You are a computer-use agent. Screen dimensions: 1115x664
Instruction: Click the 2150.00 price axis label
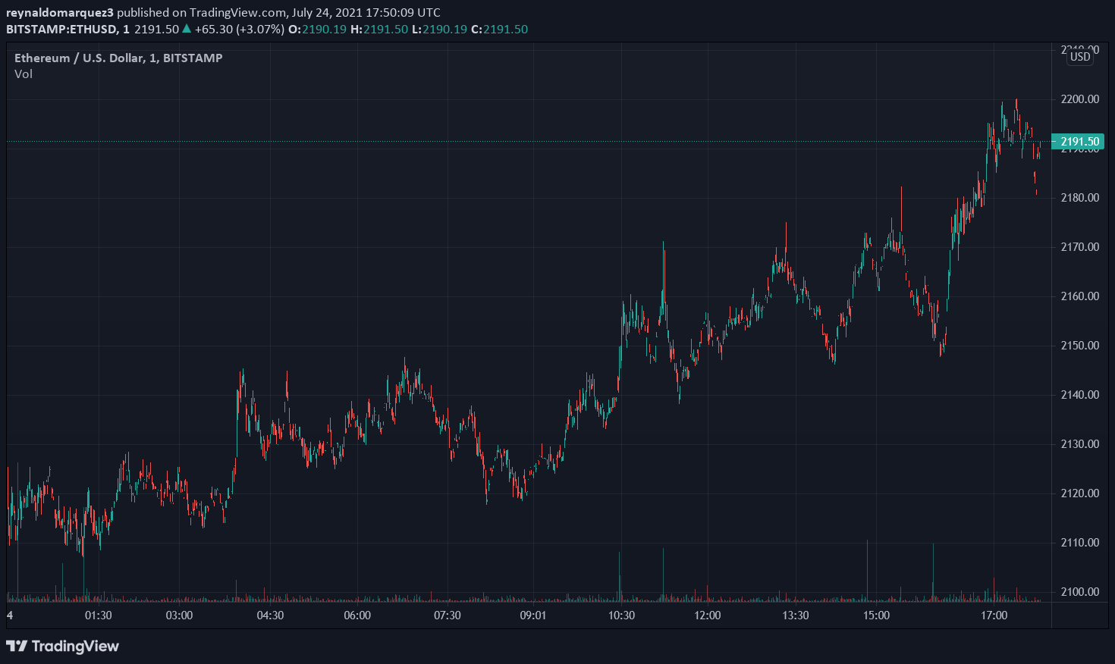tap(1079, 346)
